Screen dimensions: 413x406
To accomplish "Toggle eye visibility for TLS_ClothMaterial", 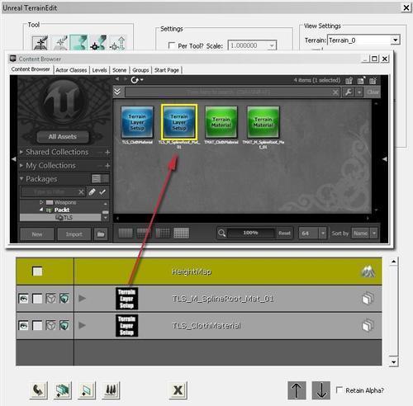I will click(x=23, y=325).
